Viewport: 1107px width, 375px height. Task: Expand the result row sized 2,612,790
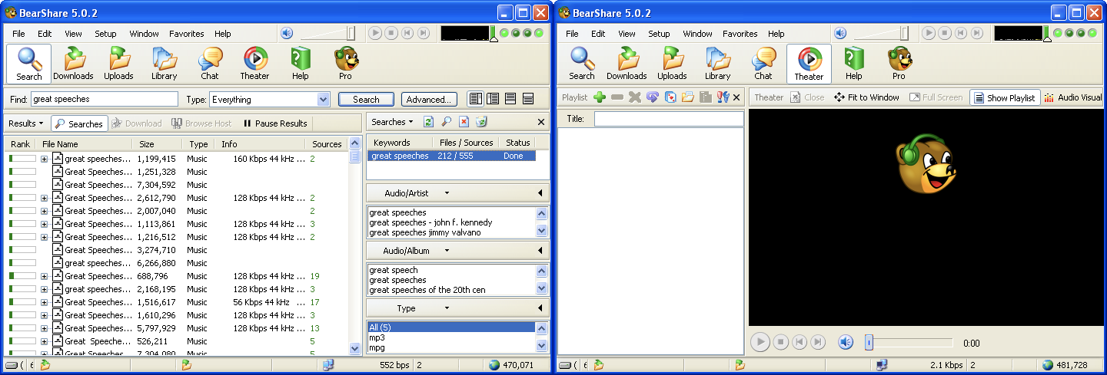(x=45, y=198)
